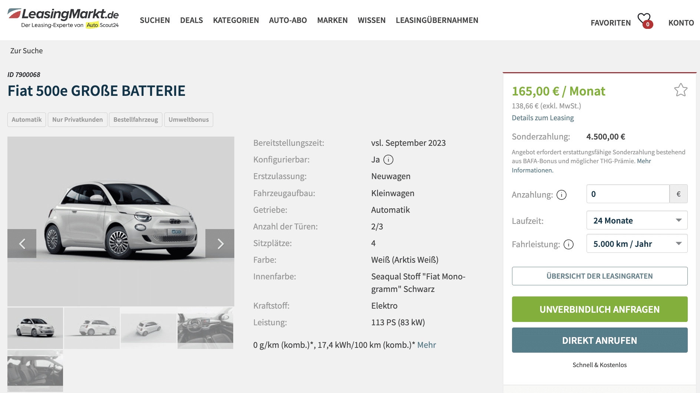The width and height of the screenshot is (700, 393).
Task: Select fifth thumbnail seats interior
Action: (x=35, y=371)
